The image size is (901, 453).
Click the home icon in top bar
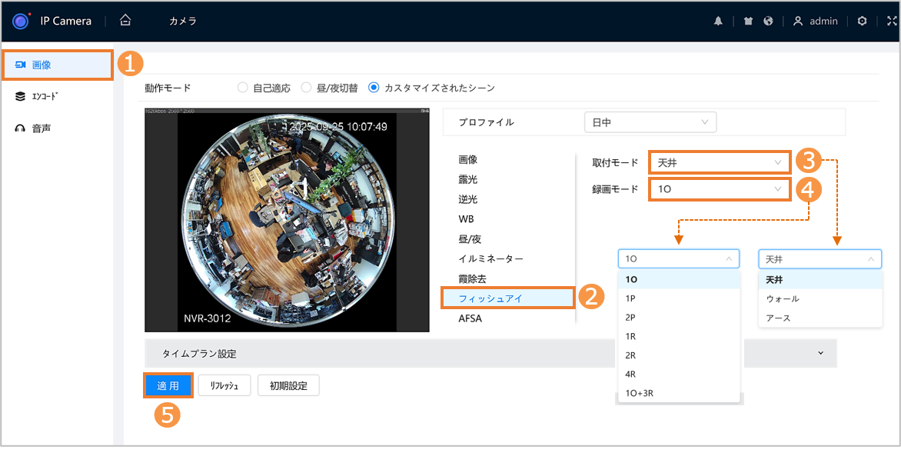coord(126,21)
